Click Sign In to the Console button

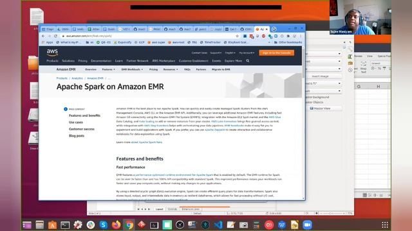coord(277,53)
